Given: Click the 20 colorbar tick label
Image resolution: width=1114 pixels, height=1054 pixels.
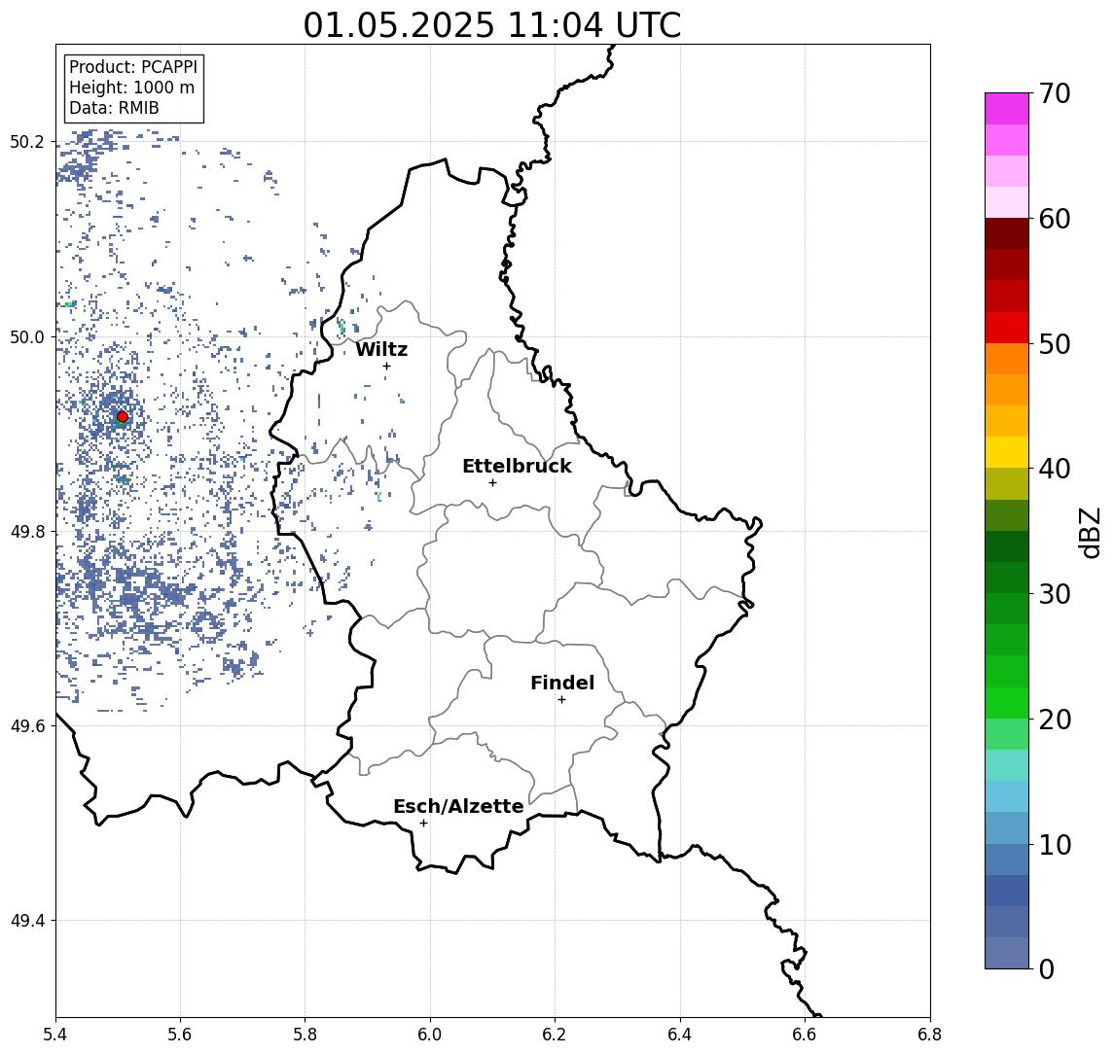Looking at the screenshot, I should [x=1055, y=719].
